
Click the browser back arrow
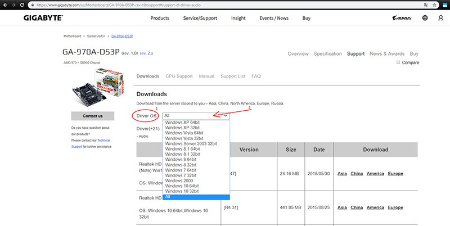point(5,5)
